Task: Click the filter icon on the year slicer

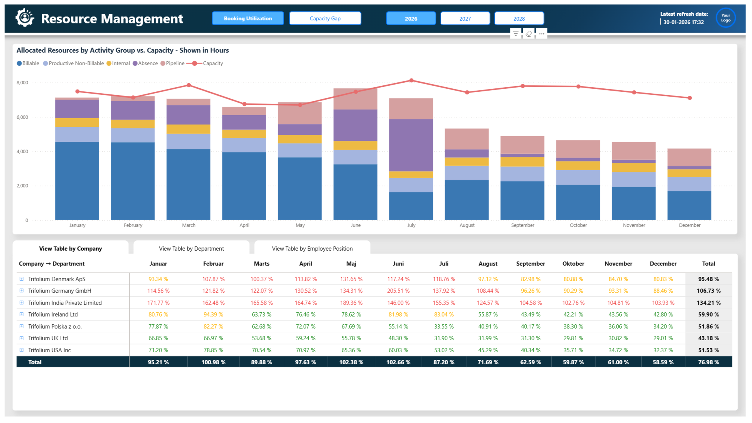Action: (516, 34)
